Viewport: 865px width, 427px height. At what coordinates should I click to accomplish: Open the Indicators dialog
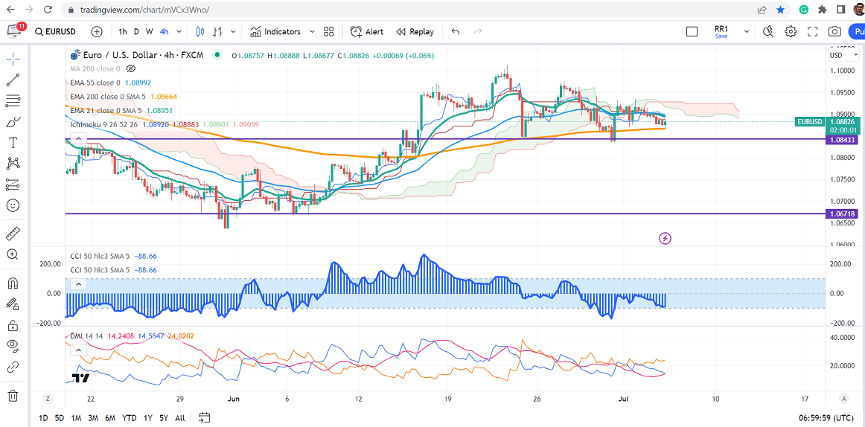tap(275, 32)
